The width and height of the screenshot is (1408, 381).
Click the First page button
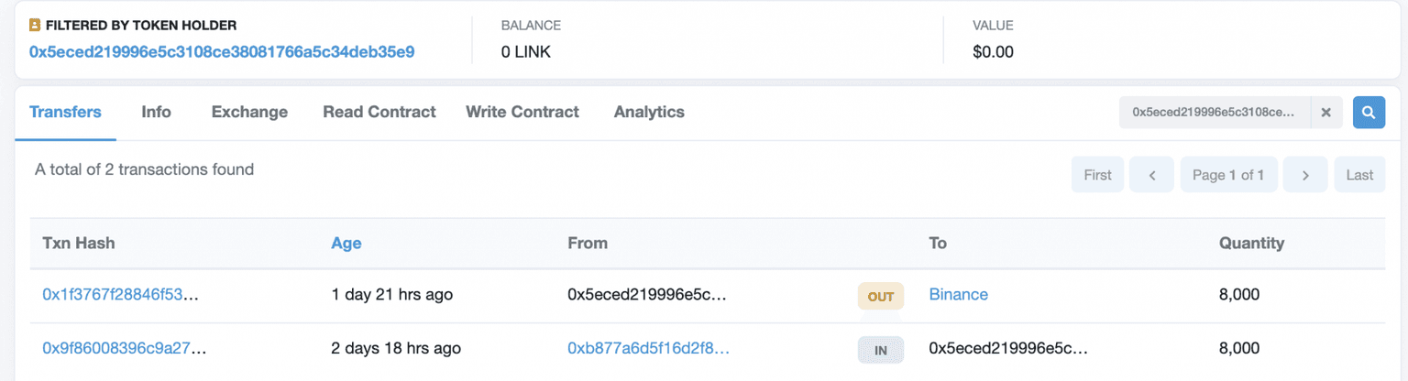click(1097, 175)
